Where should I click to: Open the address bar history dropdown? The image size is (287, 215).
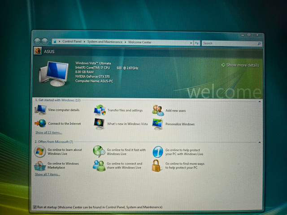click(x=191, y=43)
